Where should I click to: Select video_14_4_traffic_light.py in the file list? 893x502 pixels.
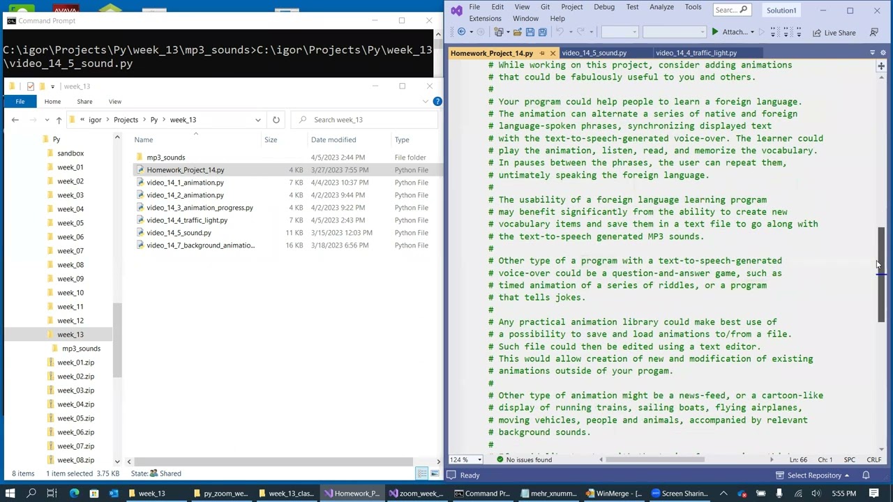[x=187, y=220]
